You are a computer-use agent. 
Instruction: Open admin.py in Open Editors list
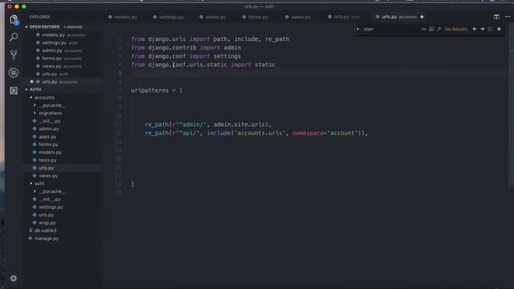tap(63, 51)
